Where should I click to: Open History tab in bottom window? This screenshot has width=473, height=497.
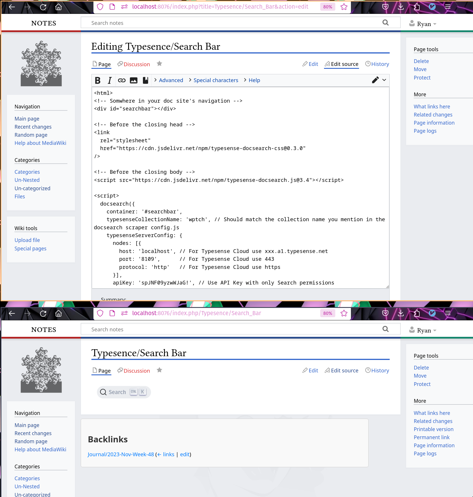pos(377,370)
